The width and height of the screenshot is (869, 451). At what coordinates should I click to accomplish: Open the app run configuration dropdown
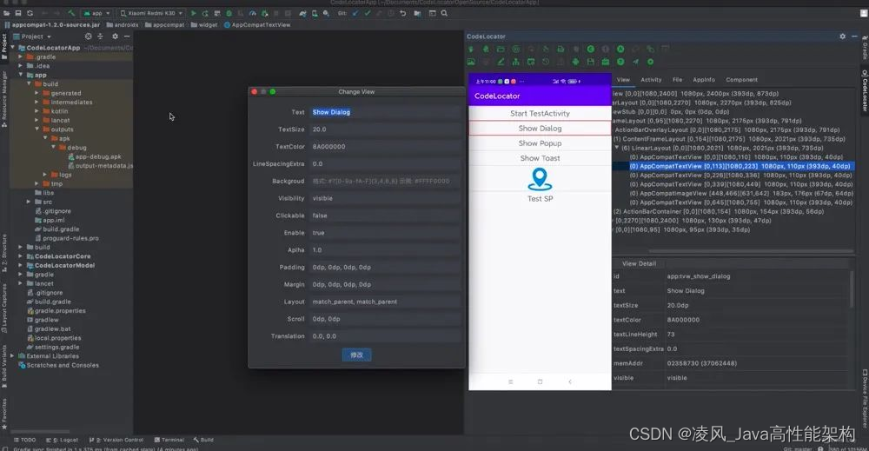tap(97, 13)
